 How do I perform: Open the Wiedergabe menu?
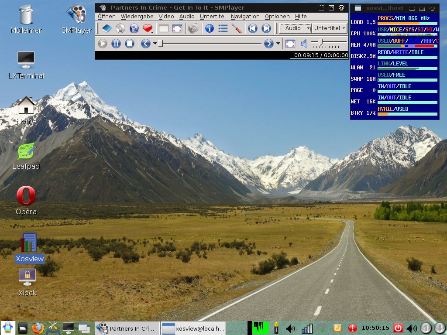click(x=137, y=17)
